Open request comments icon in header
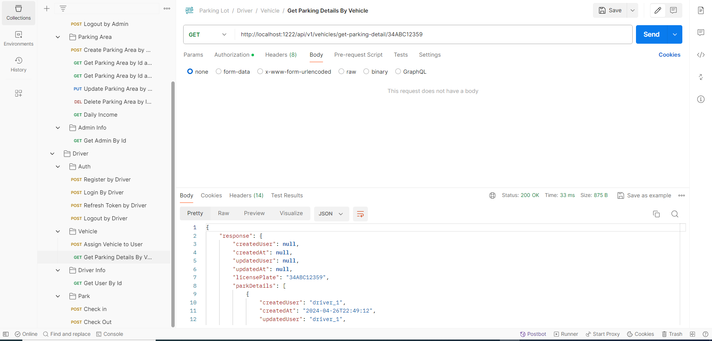The width and height of the screenshot is (712, 341). click(673, 10)
